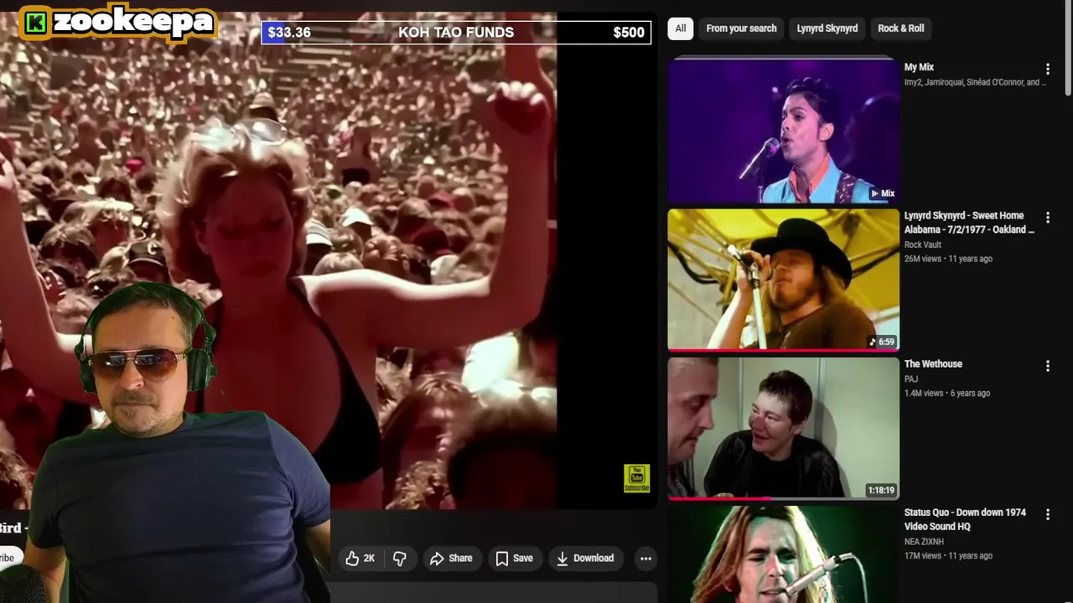1073x603 pixels.
Task: Click the Mix badge on the thumbnail
Action: pyautogui.click(x=883, y=193)
